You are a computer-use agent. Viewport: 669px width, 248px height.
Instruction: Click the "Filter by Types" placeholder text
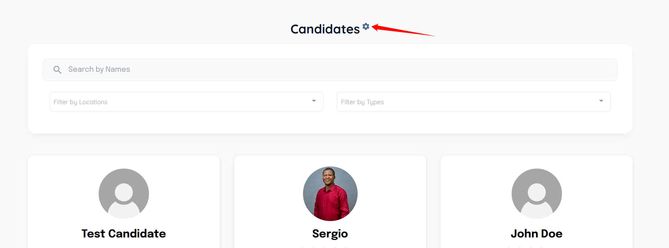(x=362, y=102)
